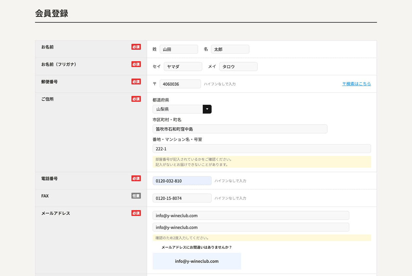Click the FAX row label

coord(45,196)
